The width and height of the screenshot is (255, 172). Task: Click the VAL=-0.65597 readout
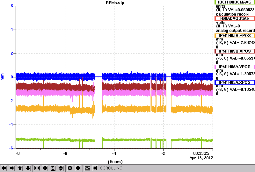[242, 58]
